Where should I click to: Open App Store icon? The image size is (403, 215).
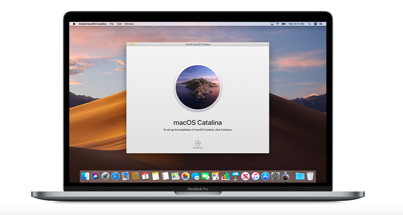265,176
